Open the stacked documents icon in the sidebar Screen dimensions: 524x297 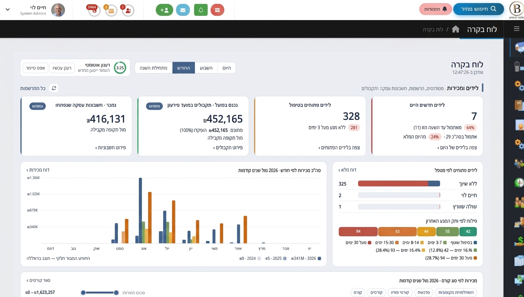(519, 261)
